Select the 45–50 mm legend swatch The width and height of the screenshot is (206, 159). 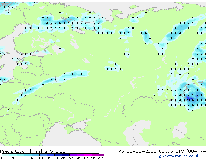point(96,155)
